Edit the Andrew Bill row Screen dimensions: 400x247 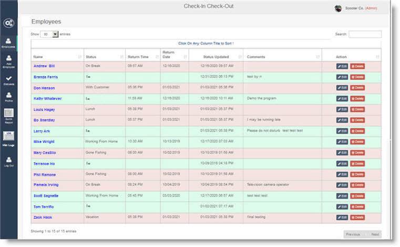[x=342, y=66]
